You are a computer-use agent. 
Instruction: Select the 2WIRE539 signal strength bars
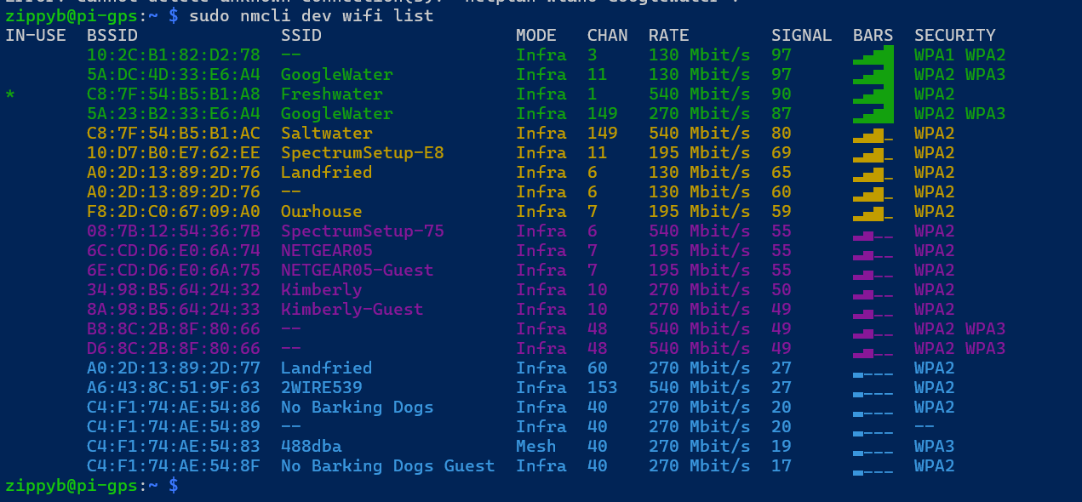[x=873, y=388]
